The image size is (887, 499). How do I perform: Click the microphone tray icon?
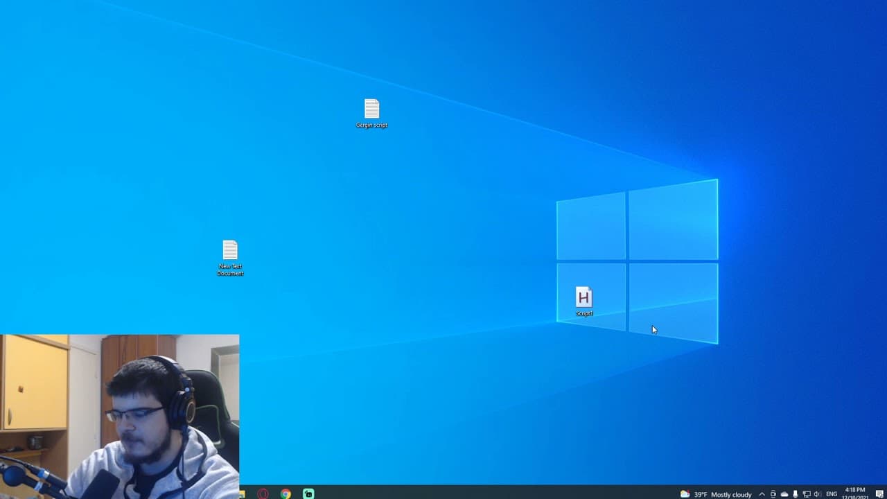tap(796, 494)
